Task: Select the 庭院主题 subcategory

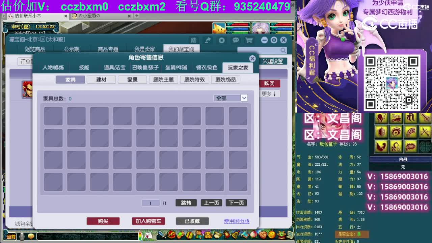Action: (163, 80)
